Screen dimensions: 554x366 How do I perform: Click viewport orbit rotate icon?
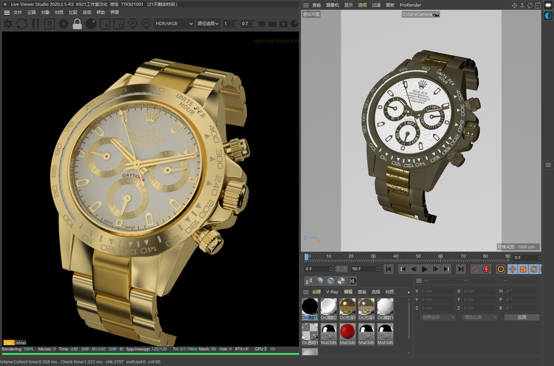pos(530,5)
